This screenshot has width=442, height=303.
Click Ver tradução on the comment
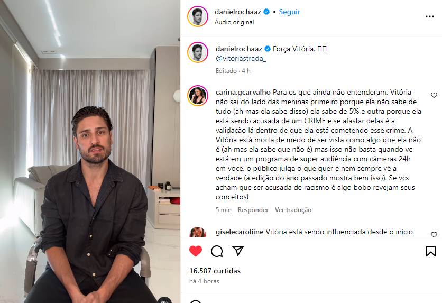click(x=293, y=210)
